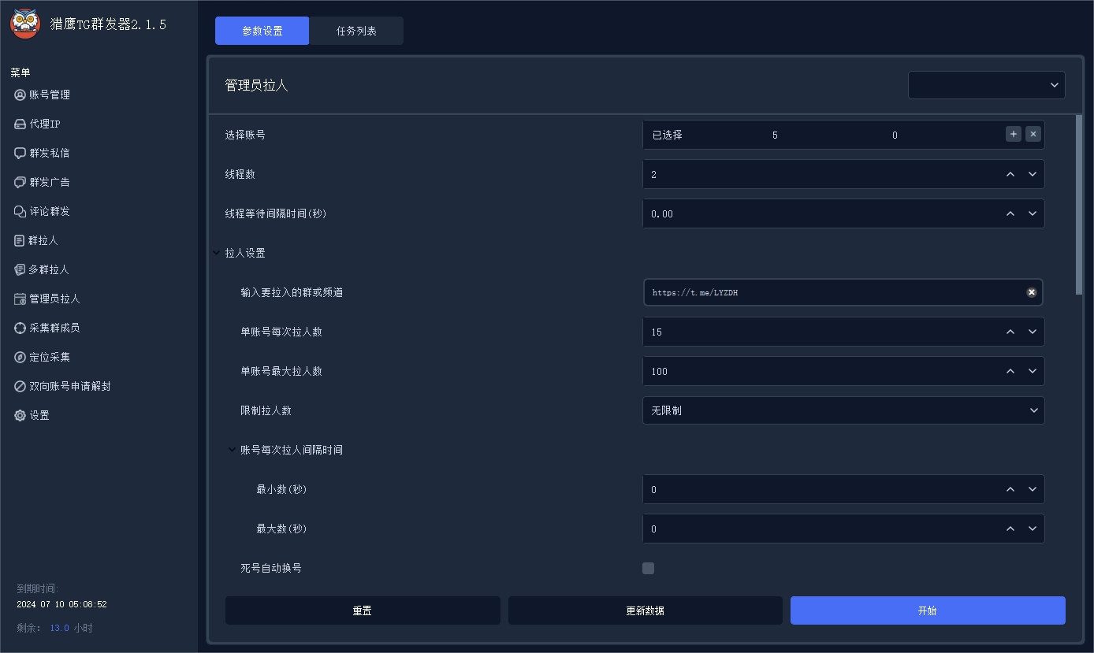Viewport: 1094px width, 653px height.
Task: Click the 管理员拉人 calendar icon
Action: (x=20, y=299)
